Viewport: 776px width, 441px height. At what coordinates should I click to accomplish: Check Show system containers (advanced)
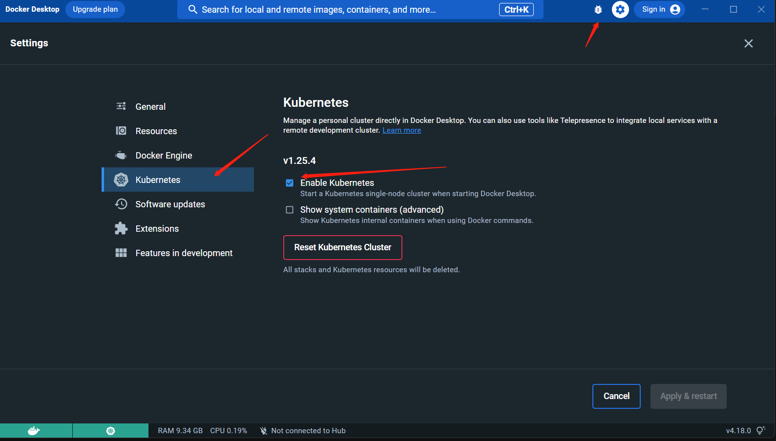click(290, 210)
